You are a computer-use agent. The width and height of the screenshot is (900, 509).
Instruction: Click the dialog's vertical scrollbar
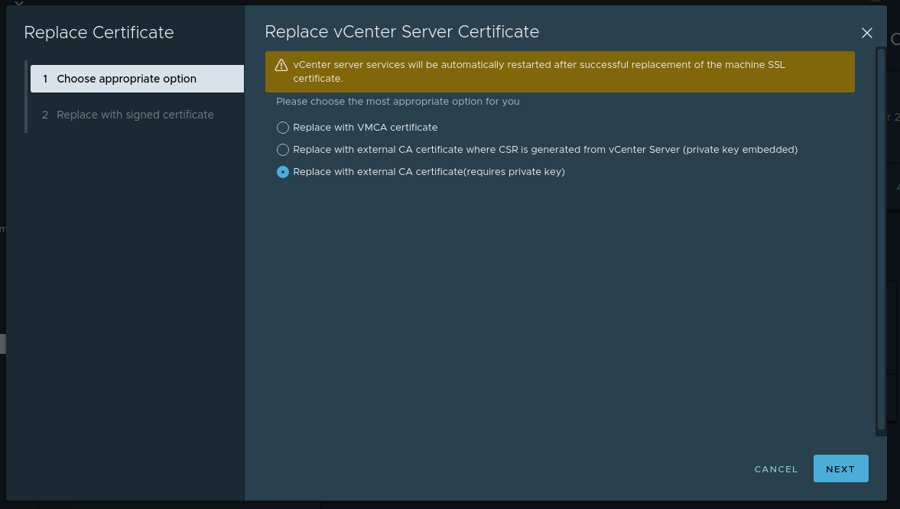coord(880,241)
